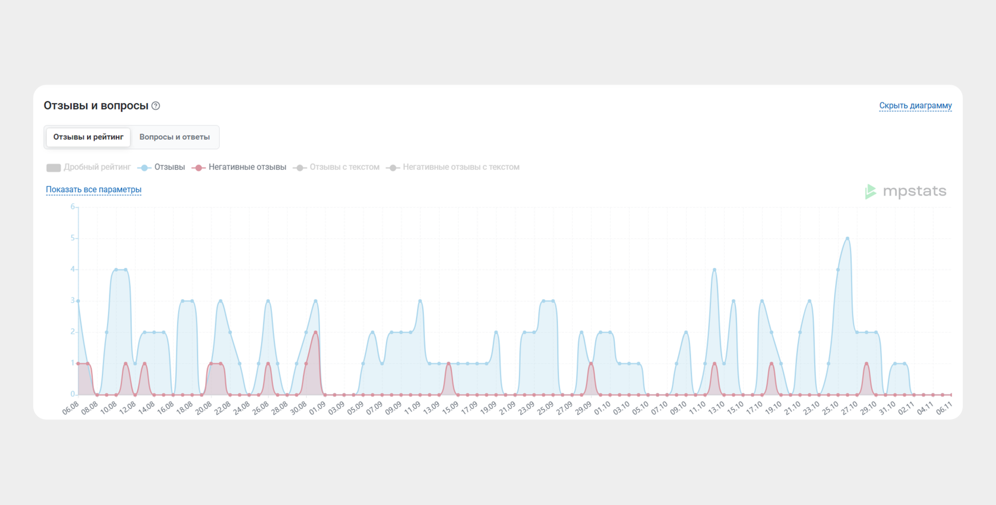
Task: Switch to the Вопросы и ответы tab
Action: (174, 137)
